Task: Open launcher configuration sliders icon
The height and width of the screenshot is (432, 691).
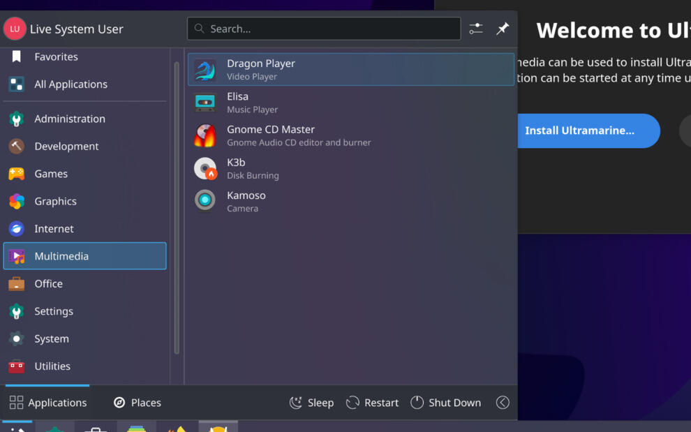Action: (476, 29)
